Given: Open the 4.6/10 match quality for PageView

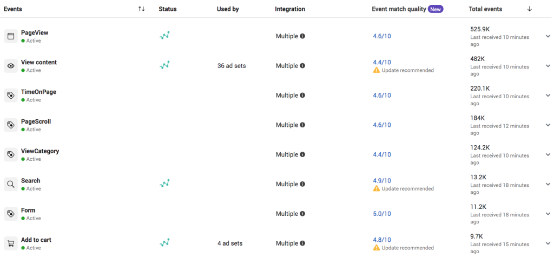Looking at the screenshot, I should pos(382,36).
